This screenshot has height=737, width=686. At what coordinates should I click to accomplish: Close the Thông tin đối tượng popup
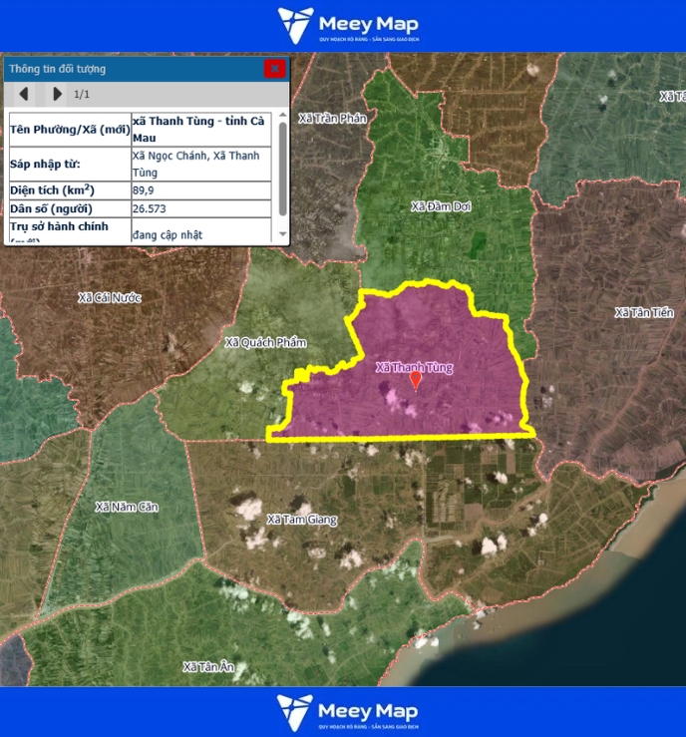pos(274,69)
